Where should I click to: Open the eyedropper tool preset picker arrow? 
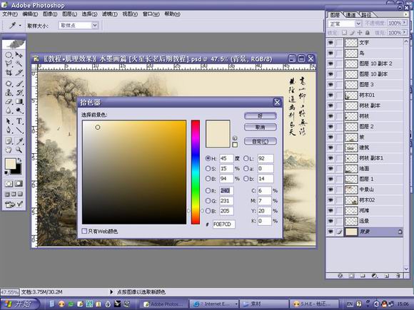(20, 26)
